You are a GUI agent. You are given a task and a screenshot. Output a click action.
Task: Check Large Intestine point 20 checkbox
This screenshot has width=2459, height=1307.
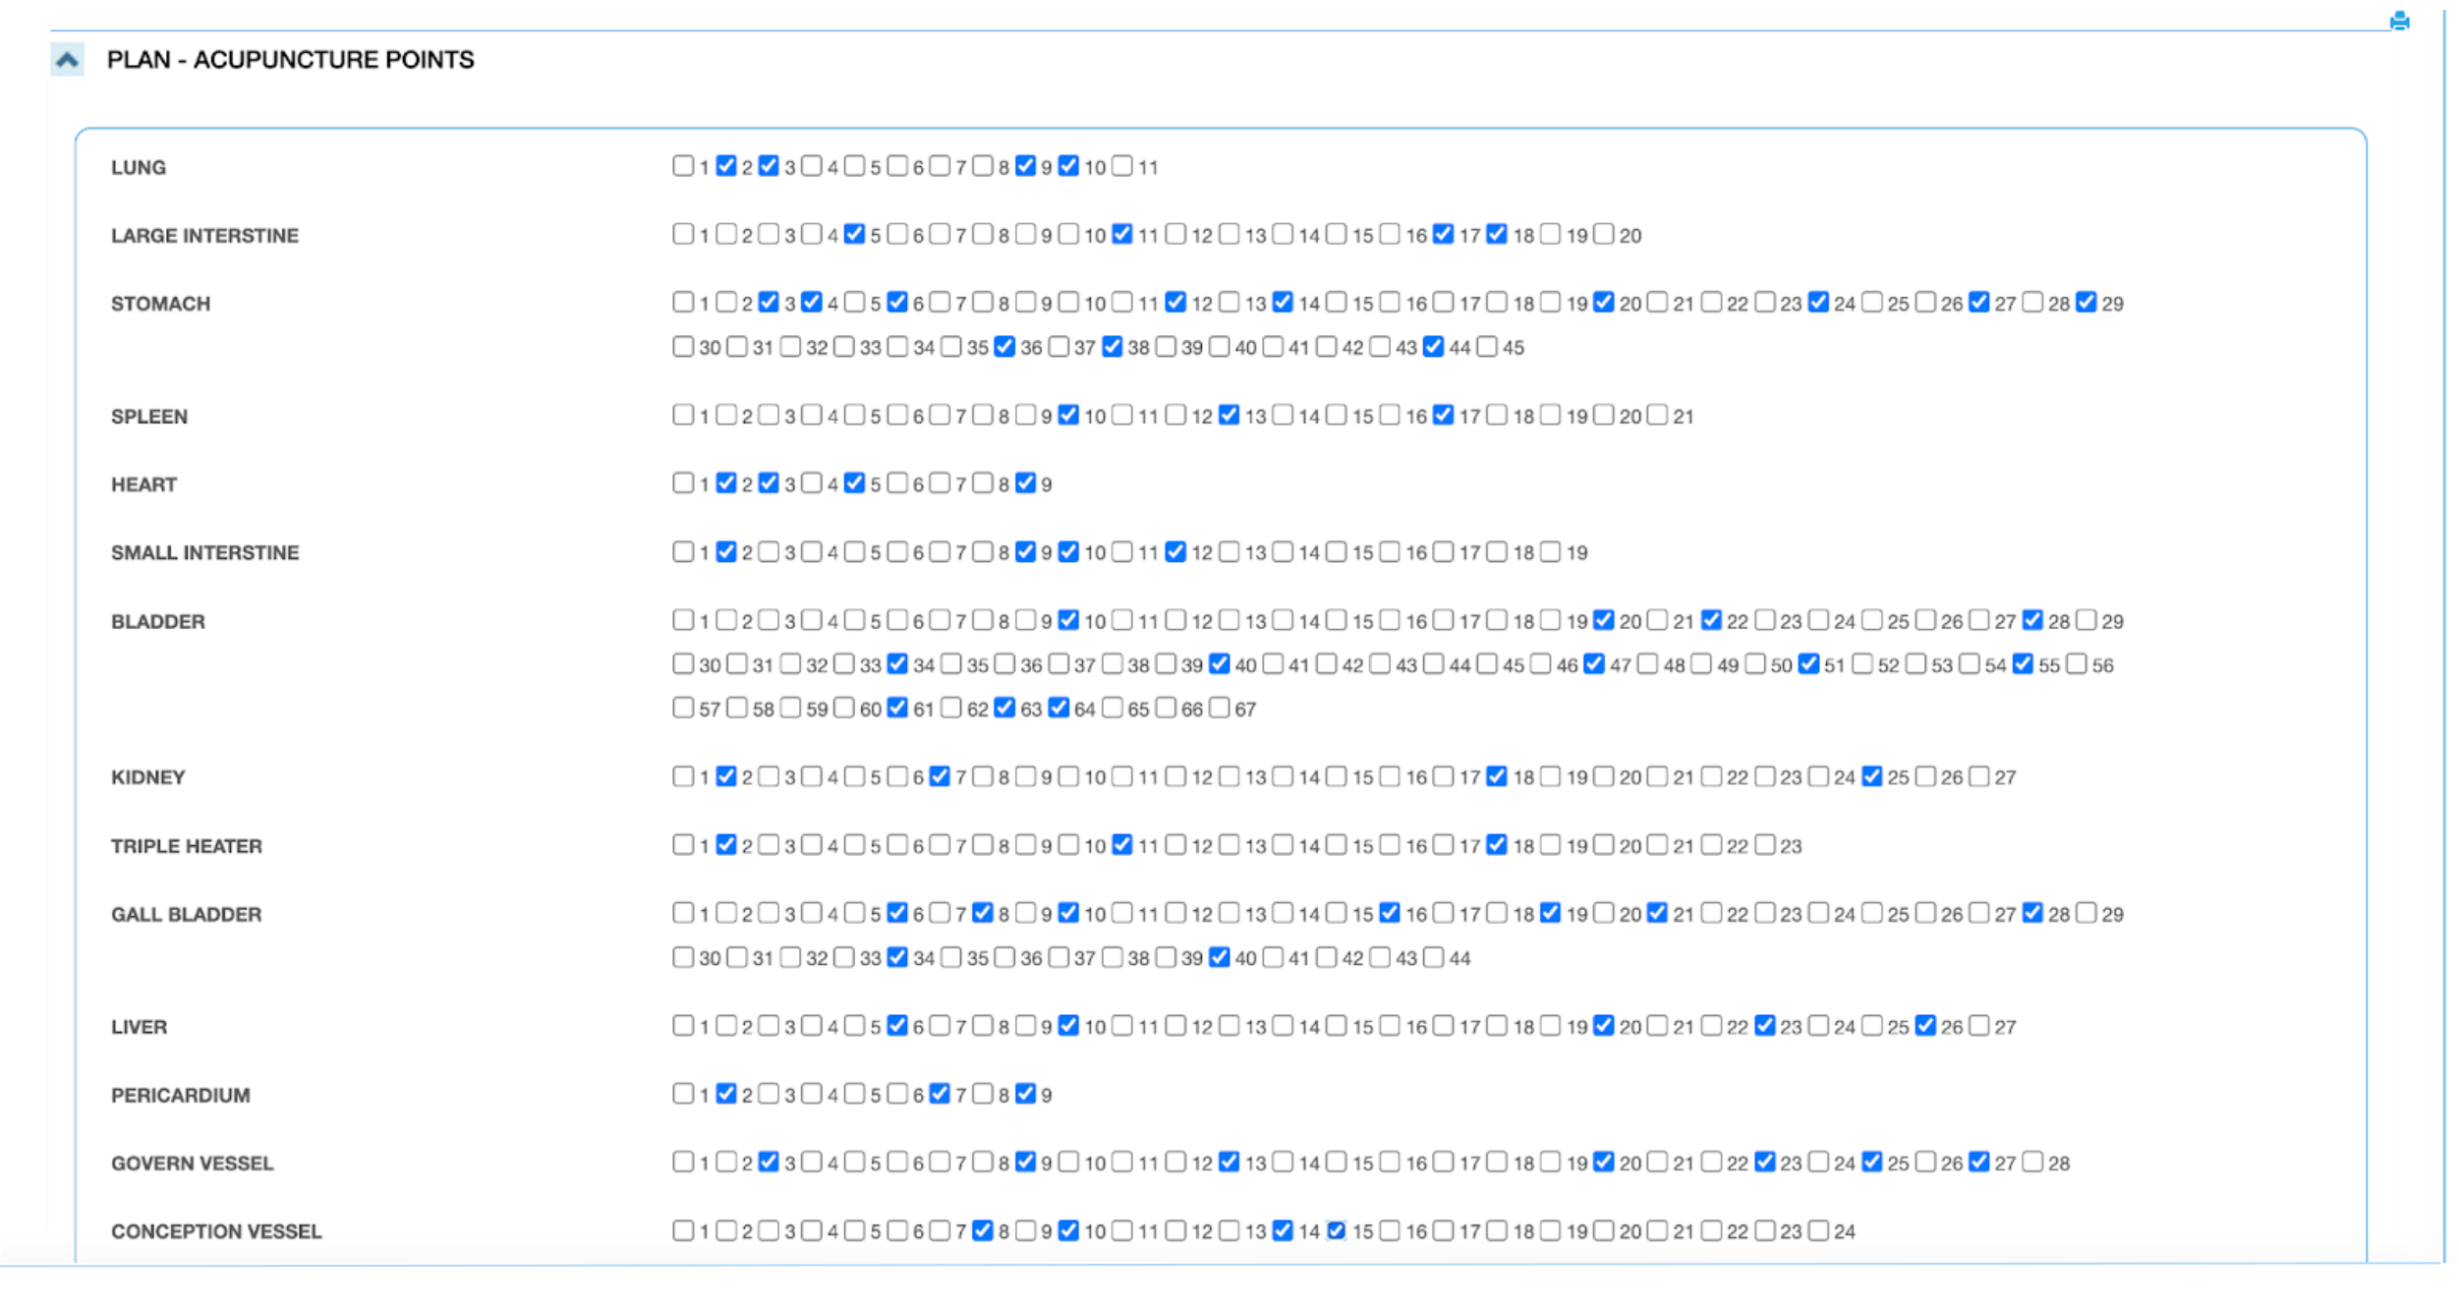click(1603, 234)
